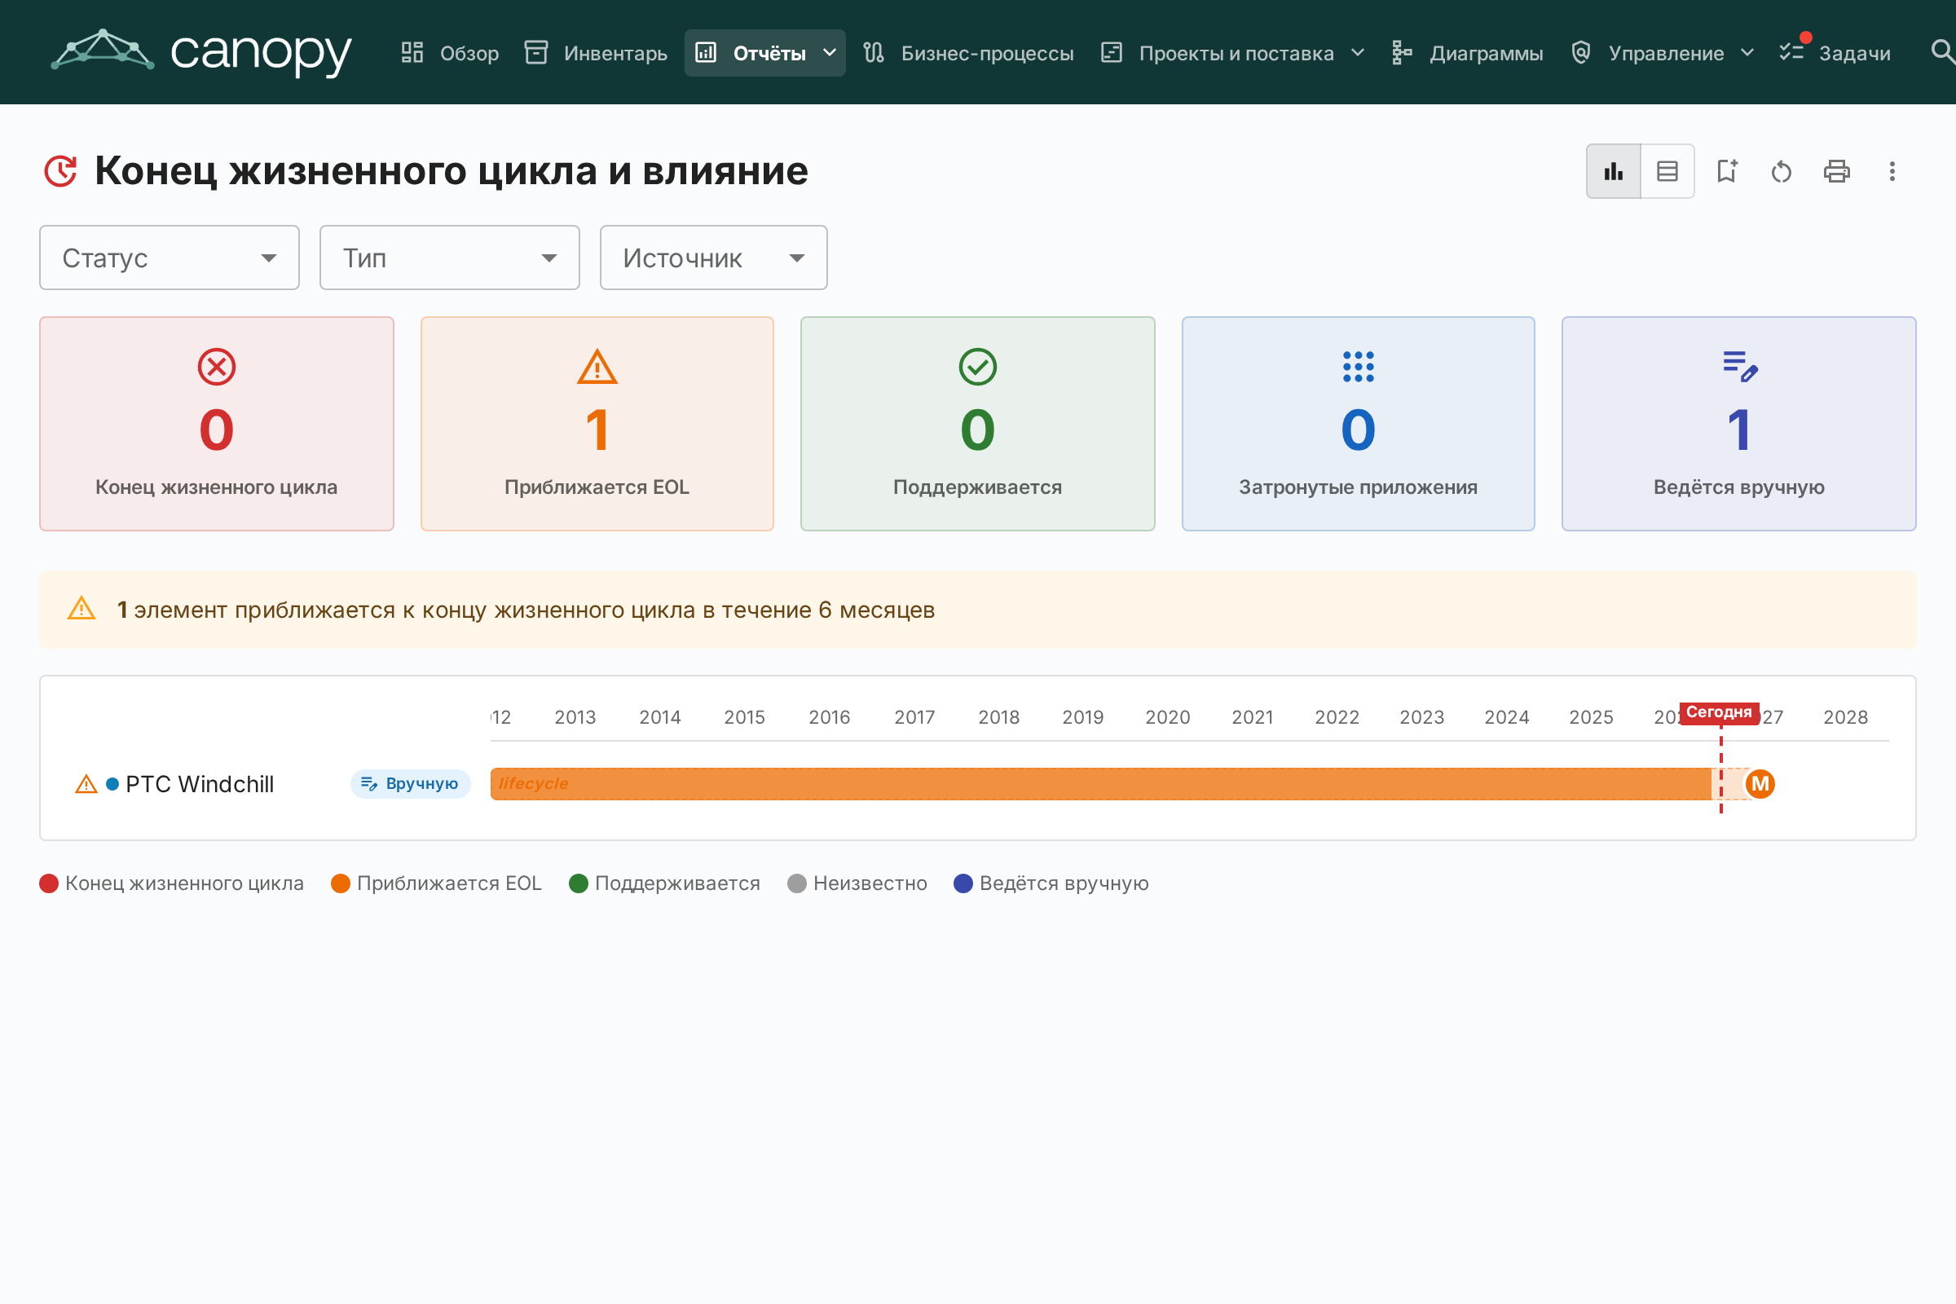Click the 2020 year label on timeline
The height and width of the screenshot is (1304, 1956).
[1168, 717]
